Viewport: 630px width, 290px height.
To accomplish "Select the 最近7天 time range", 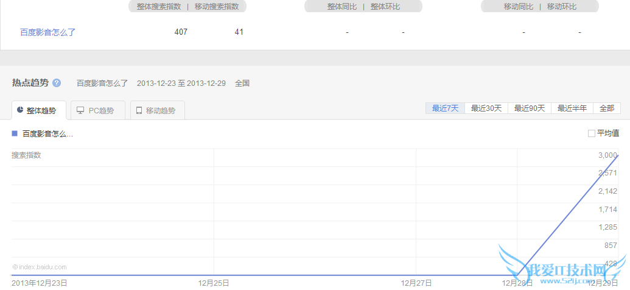I will (445, 108).
